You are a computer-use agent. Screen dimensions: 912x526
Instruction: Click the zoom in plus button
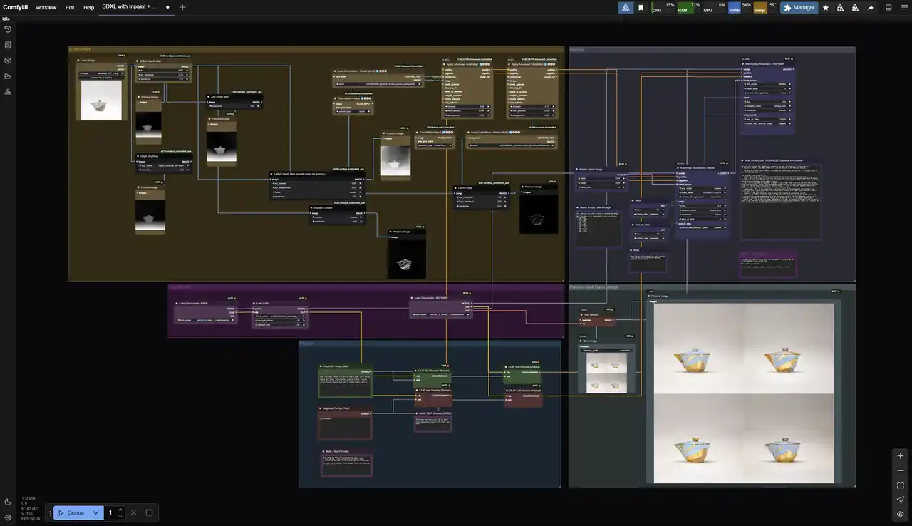(x=901, y=456)
